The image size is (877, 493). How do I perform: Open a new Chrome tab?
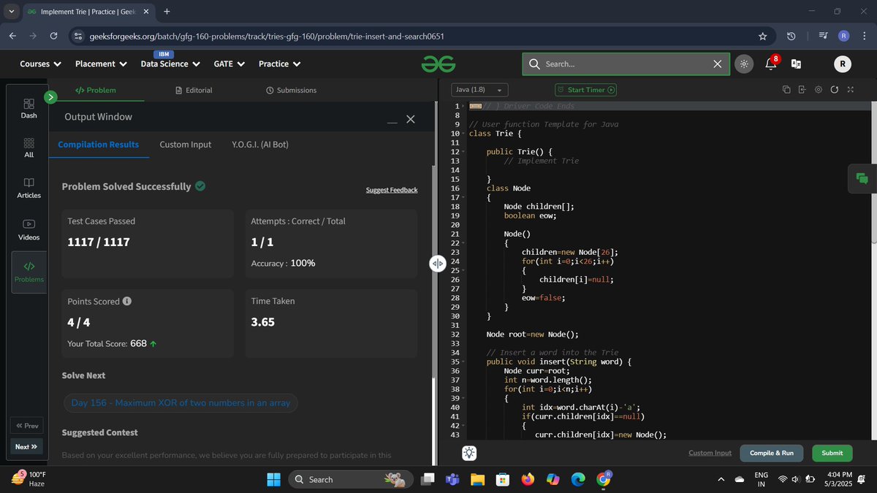[167, 12]
